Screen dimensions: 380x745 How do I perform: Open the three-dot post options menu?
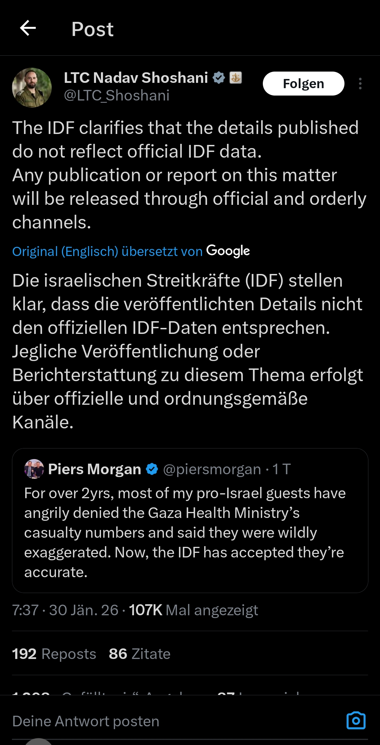coord(360,84)
